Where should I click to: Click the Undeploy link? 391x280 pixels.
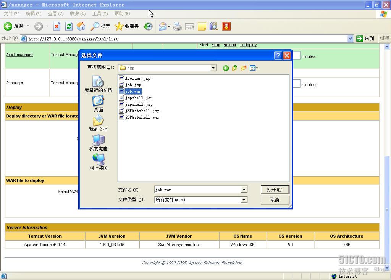248,45
